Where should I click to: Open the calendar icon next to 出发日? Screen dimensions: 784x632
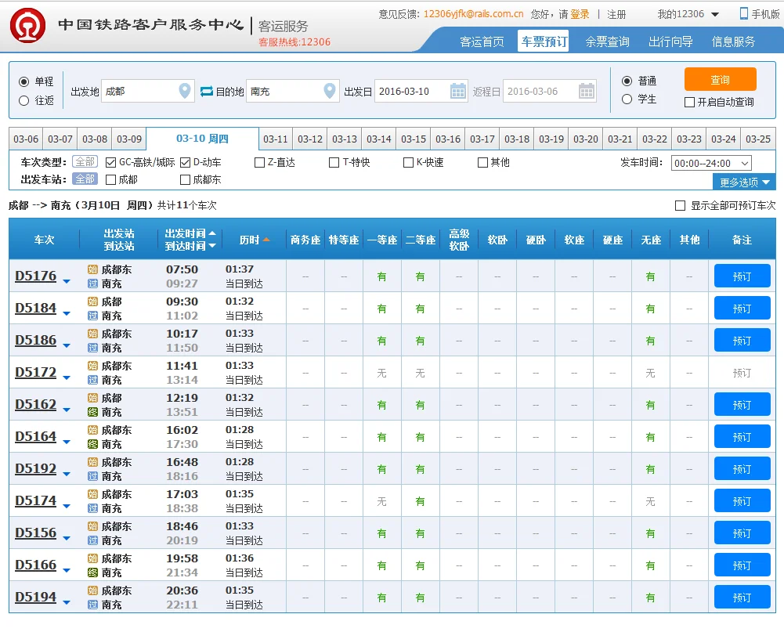458,90
